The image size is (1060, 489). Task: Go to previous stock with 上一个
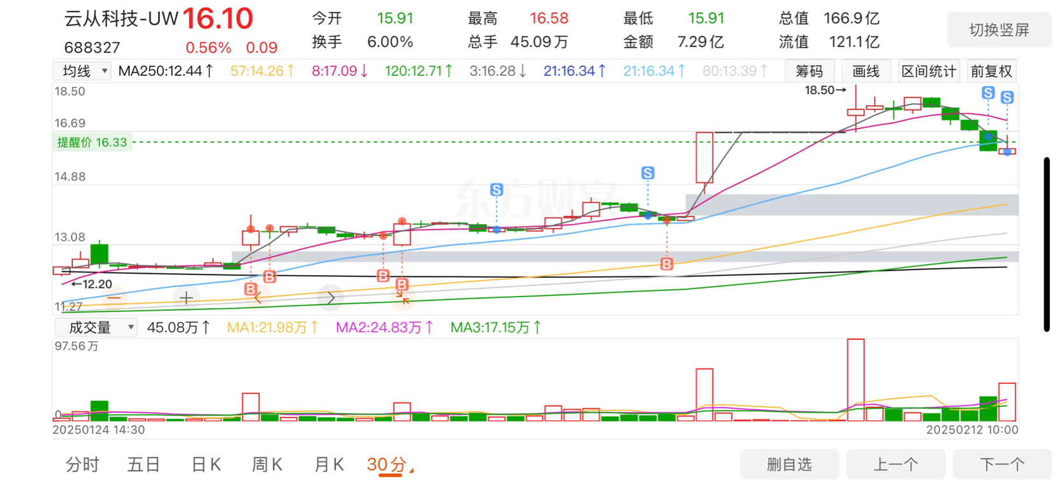pyautogui.click(x=896, y=464)
